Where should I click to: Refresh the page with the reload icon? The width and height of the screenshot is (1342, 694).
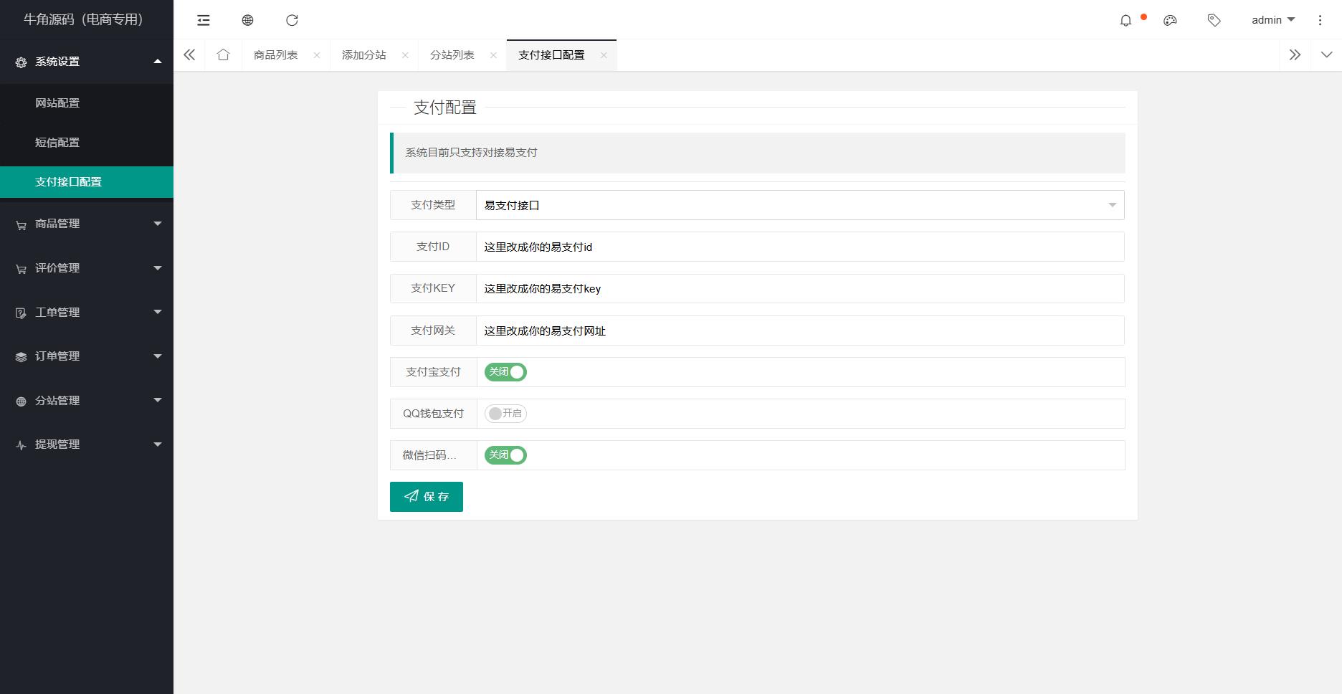292,20
